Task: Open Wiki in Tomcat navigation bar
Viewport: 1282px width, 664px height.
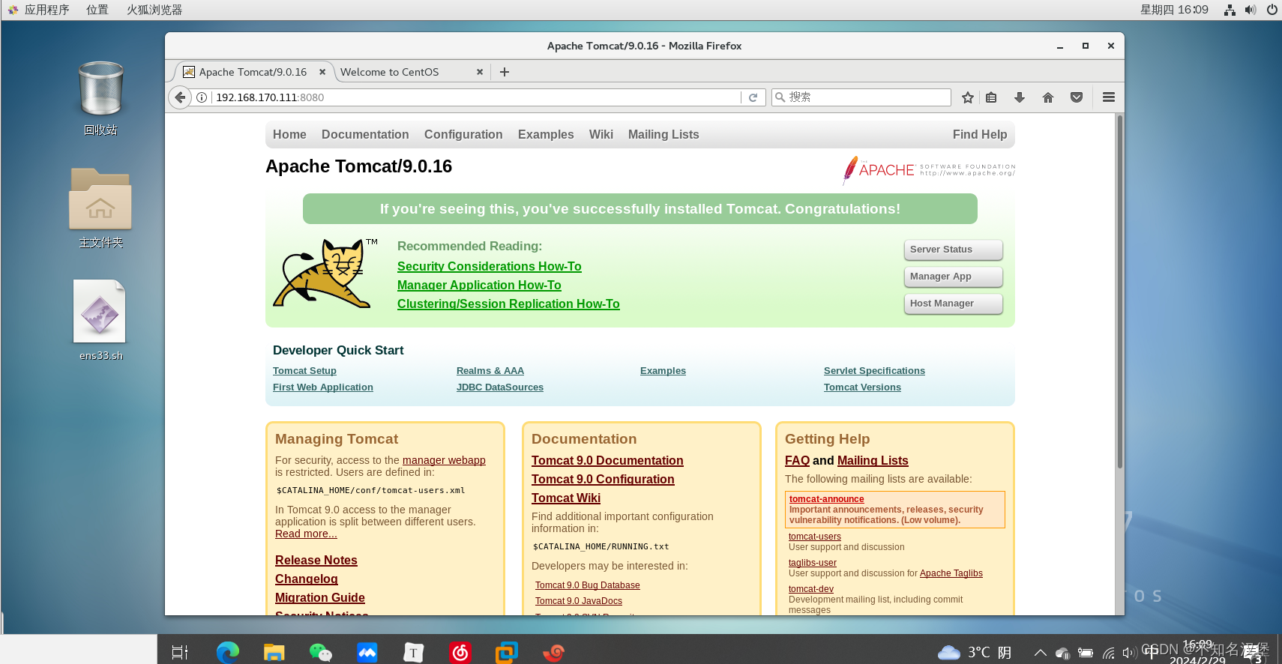Action: pyautogui.click(x=601, y=135)
